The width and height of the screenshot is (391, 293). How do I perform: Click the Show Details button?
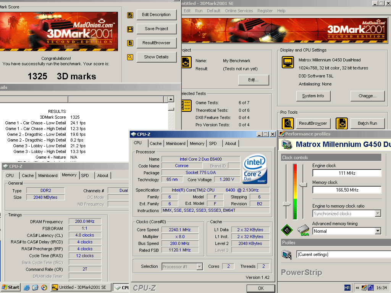pos(156,57)
